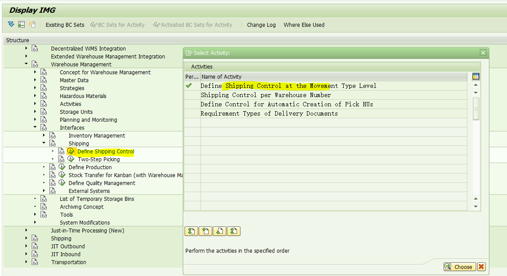Click the Define Quality Management IMG activity icon

(x=62, y=183)
